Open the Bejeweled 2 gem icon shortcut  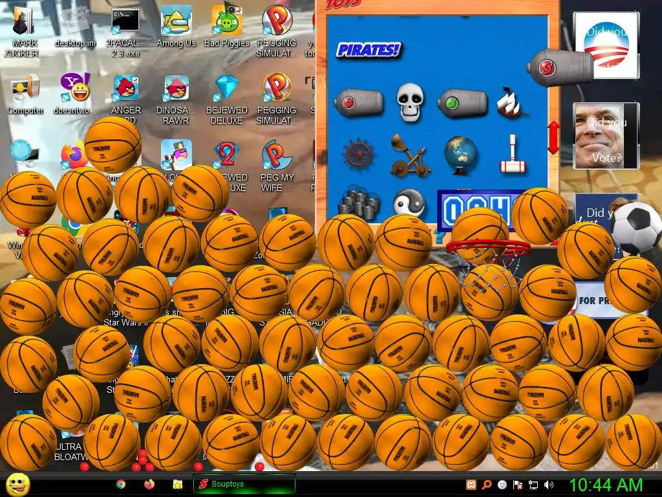pos(227,154)
